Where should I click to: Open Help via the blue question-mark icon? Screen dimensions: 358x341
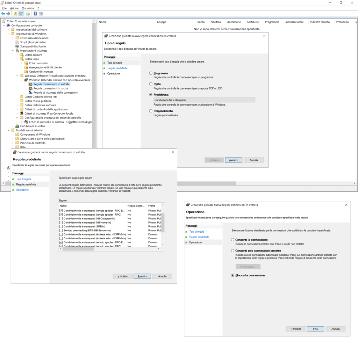click(x=35, y=14)
